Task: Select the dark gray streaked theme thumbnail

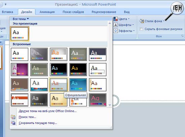Action: coord(39,54)
